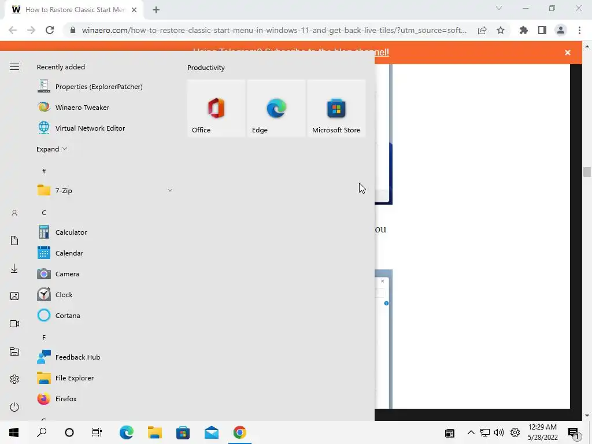592x444 pixels.
Task: Open the tray settings gear icon
Action: [515, 432]
